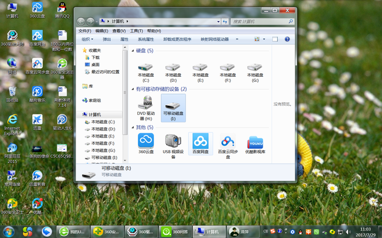Collapse the 其他 (5) group

132,127
